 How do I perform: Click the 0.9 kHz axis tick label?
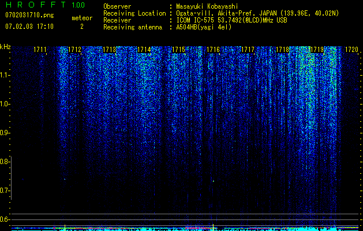click(5, 133)
